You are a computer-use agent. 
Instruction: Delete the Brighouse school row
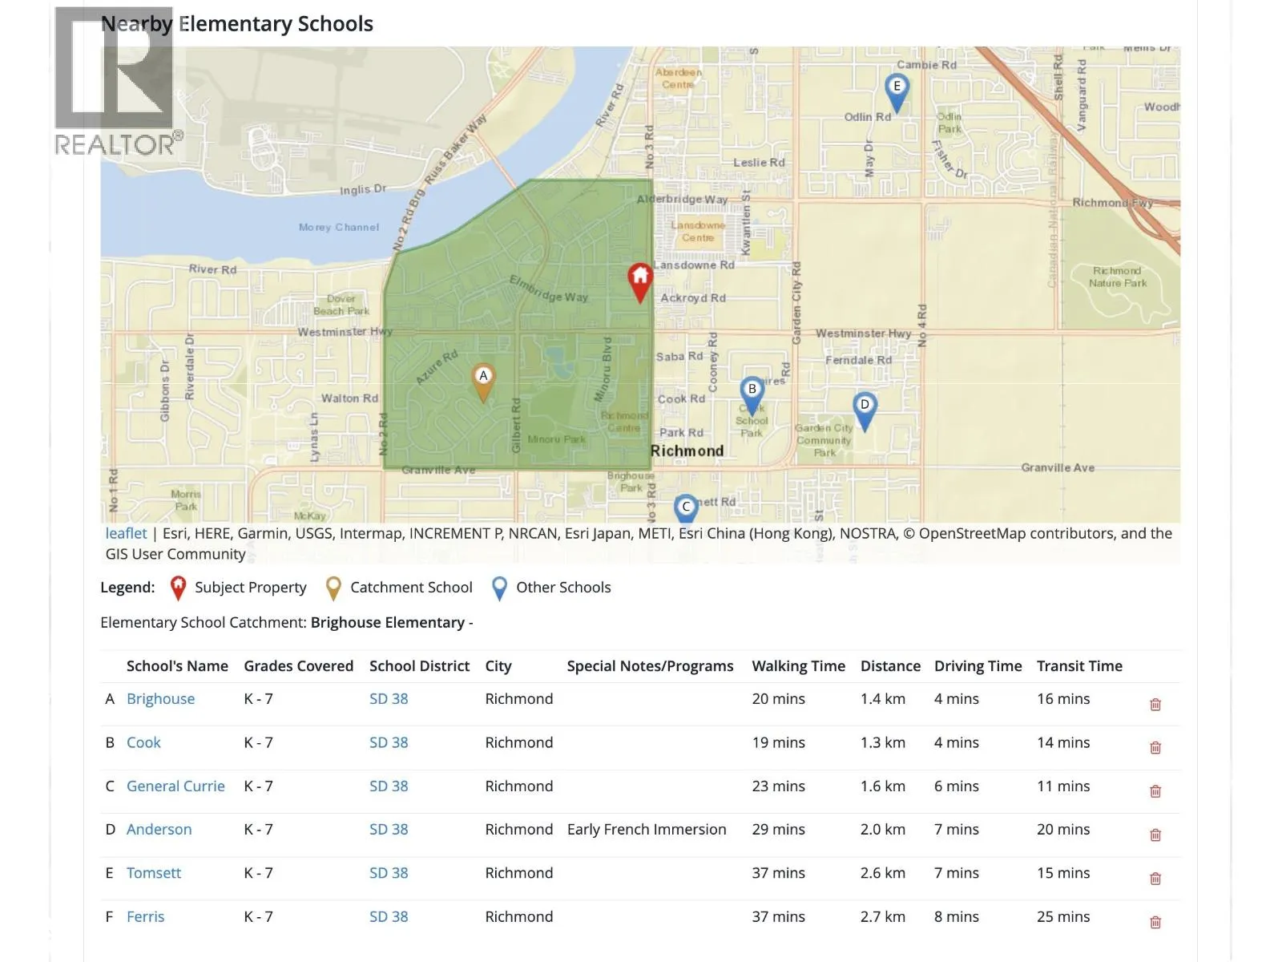click(1155, 705)
